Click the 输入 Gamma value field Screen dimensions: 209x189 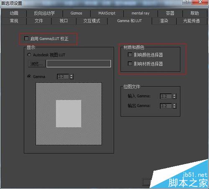point(166,96)
